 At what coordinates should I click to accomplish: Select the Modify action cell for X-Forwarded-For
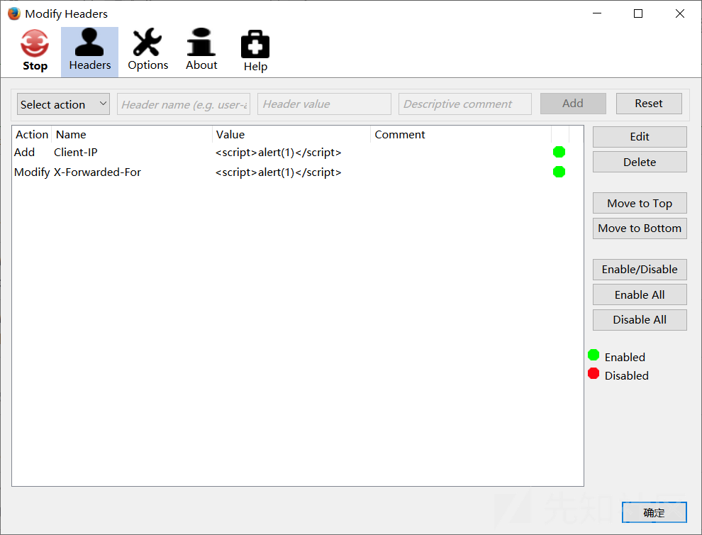pyautogui.click(x=32, y=172)
